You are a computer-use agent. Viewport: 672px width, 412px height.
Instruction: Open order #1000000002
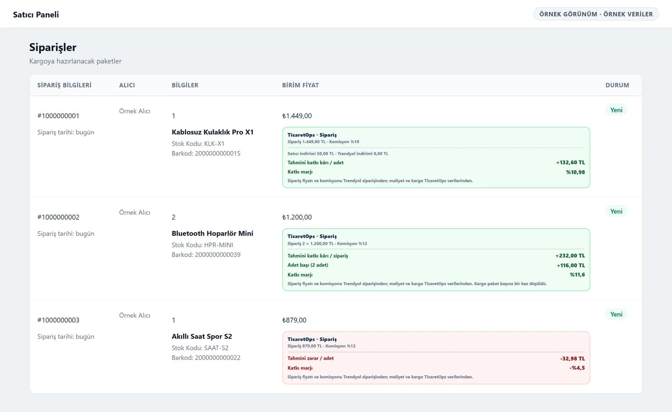[x=58, y=217]
